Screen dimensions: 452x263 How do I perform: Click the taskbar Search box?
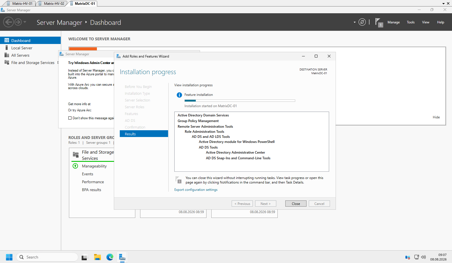click(47, 257)
